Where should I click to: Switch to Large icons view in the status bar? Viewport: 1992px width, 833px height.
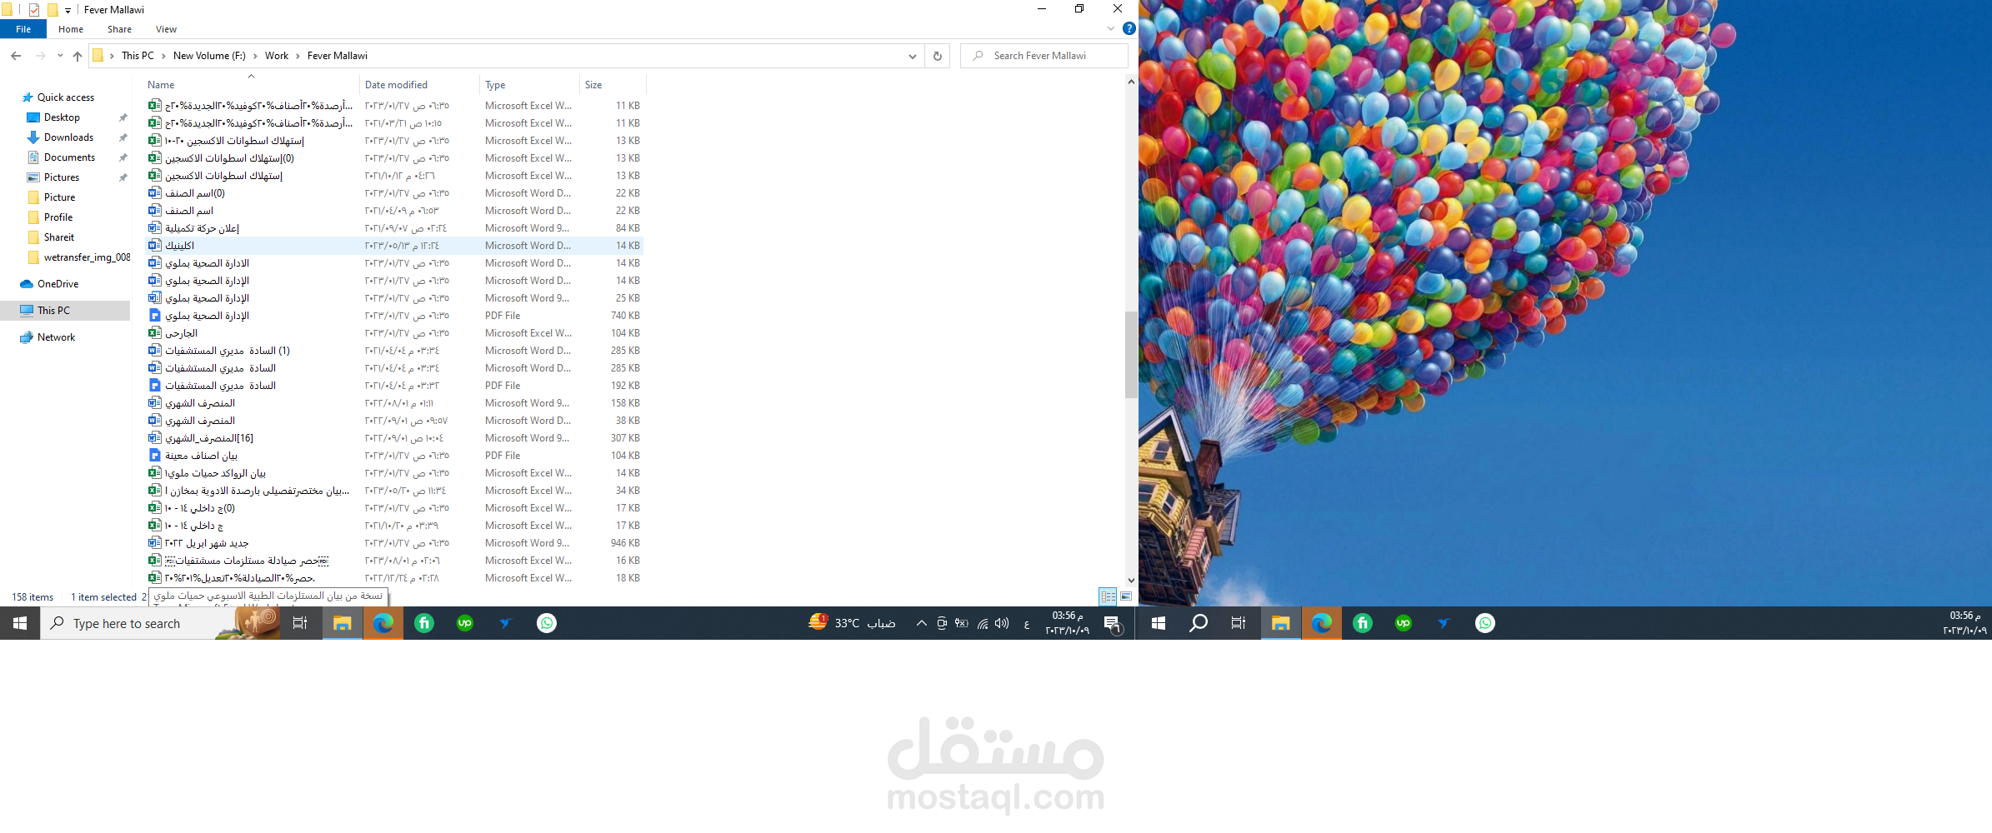(x=1126, y=596)
